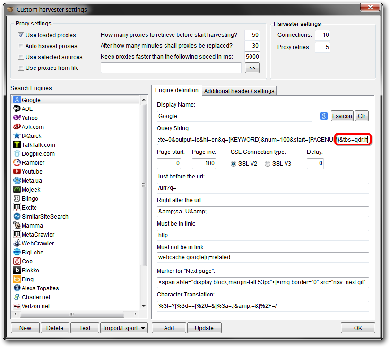390x347 pixels.
Task: Check Use selected sources
Action: (21, 57)
